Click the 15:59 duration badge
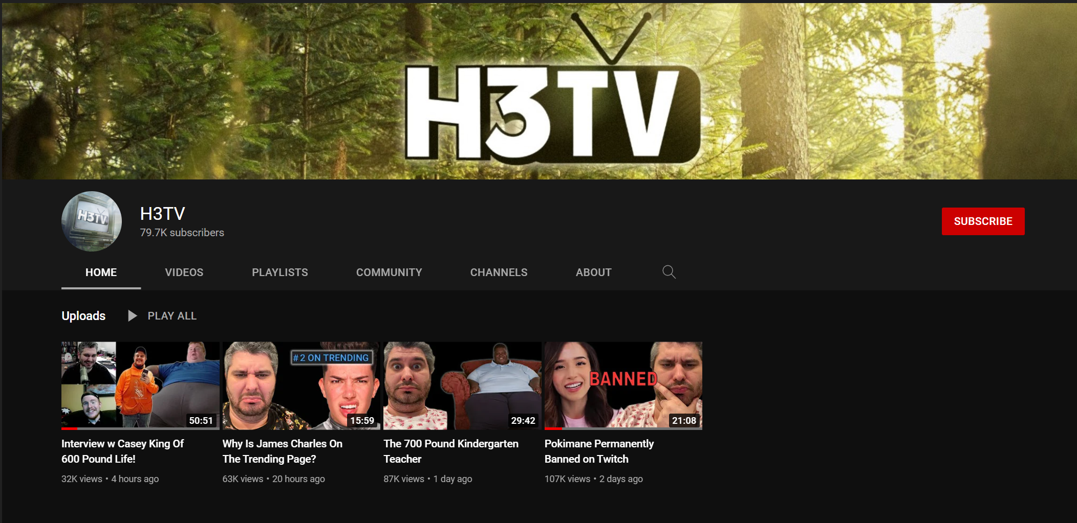 362,420
